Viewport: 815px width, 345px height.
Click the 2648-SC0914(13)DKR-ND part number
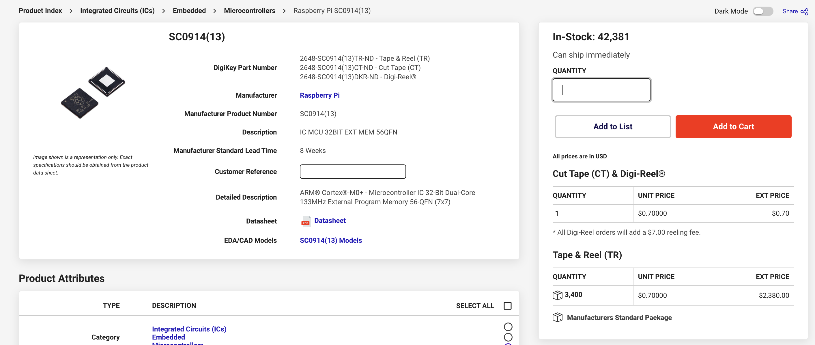click(x=358, y=77)
